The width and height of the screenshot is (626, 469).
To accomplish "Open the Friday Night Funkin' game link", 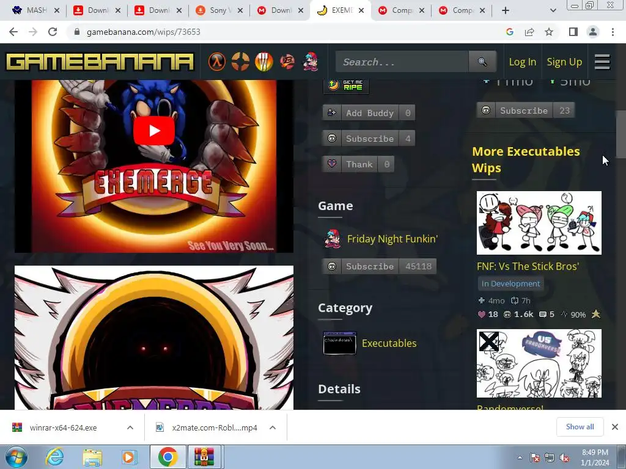I will (392, 239).
